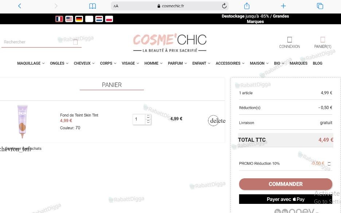Open Safari bookmarks book icon
Screen dimensions: 341x213
pos(93,6)
